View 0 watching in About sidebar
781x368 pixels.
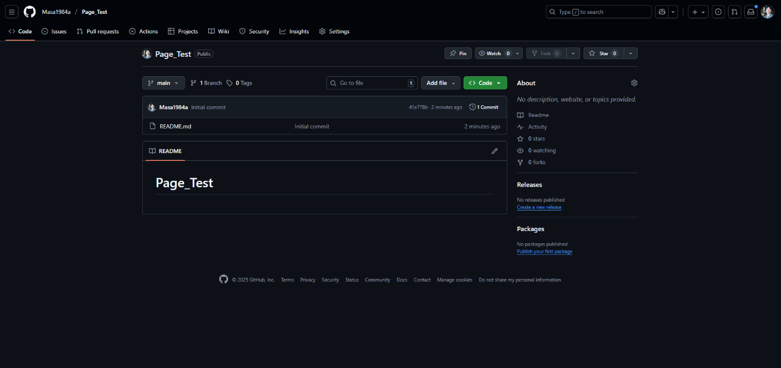536,150
